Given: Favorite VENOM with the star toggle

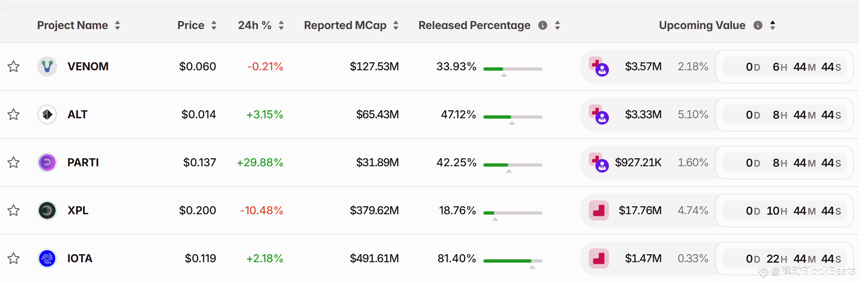Looking at the screenshot, I should pyautogui.click(x=13, y=67).
